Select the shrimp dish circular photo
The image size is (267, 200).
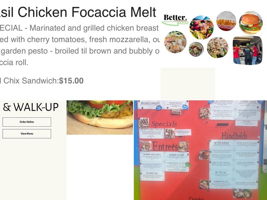[175, 42]
